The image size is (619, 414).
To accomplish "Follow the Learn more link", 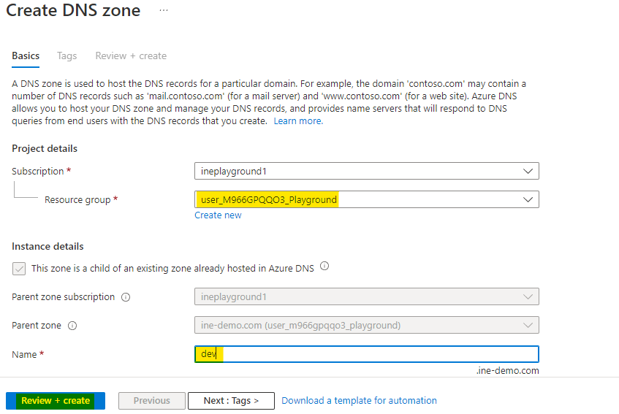I will (298, 121).
